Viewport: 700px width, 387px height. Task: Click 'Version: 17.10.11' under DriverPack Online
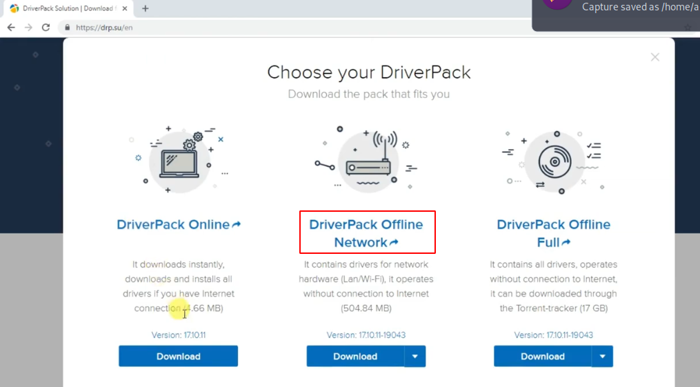pyautogui.click(x=179, y=335)
